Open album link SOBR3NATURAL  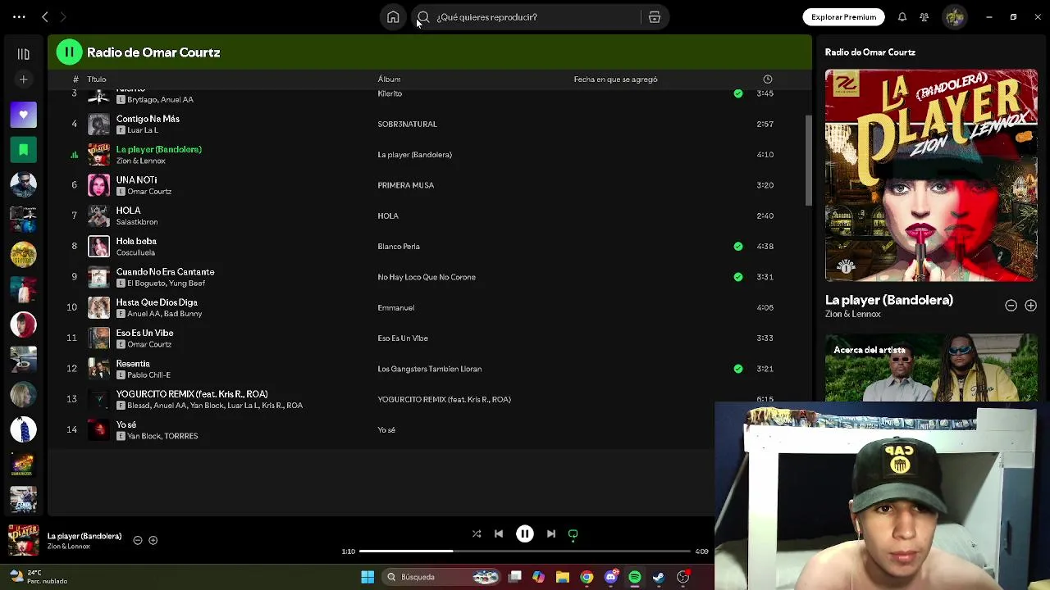point(407,125)
